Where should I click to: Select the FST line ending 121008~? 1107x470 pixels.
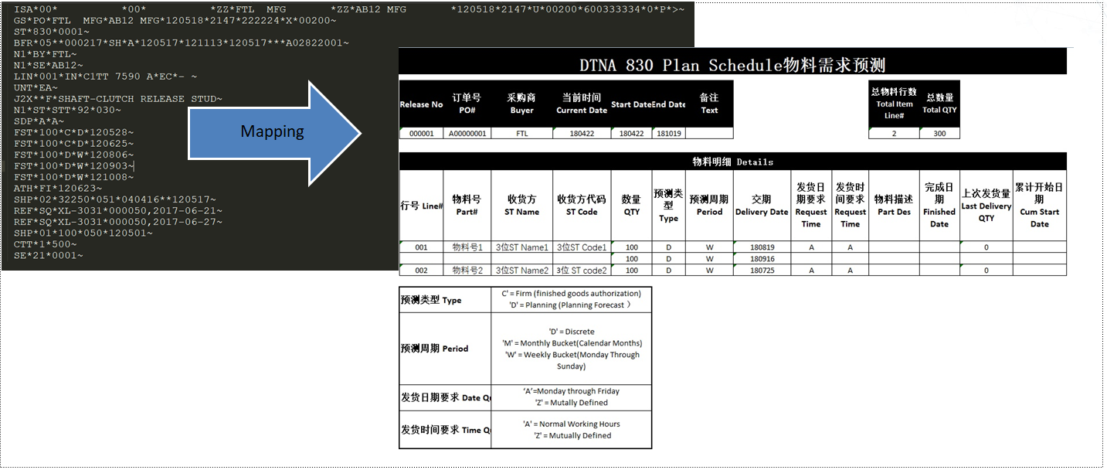click(x=74, y=177)
